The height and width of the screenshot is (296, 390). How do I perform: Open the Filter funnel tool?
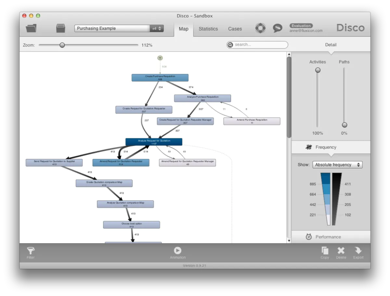point(31,251)
